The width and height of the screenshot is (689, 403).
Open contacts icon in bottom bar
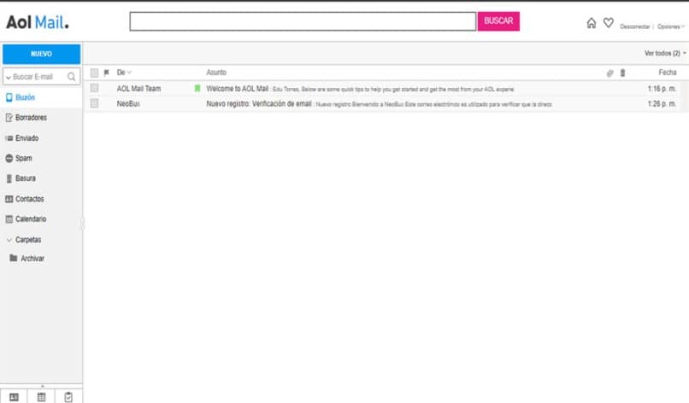coord(14,397)
